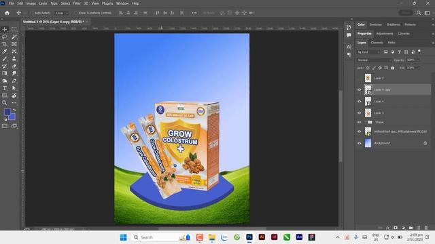The height and width of the screenshot is (244, 435).
Task: Toggle Quick Mask mode icon
Action: tap(5, 126)
